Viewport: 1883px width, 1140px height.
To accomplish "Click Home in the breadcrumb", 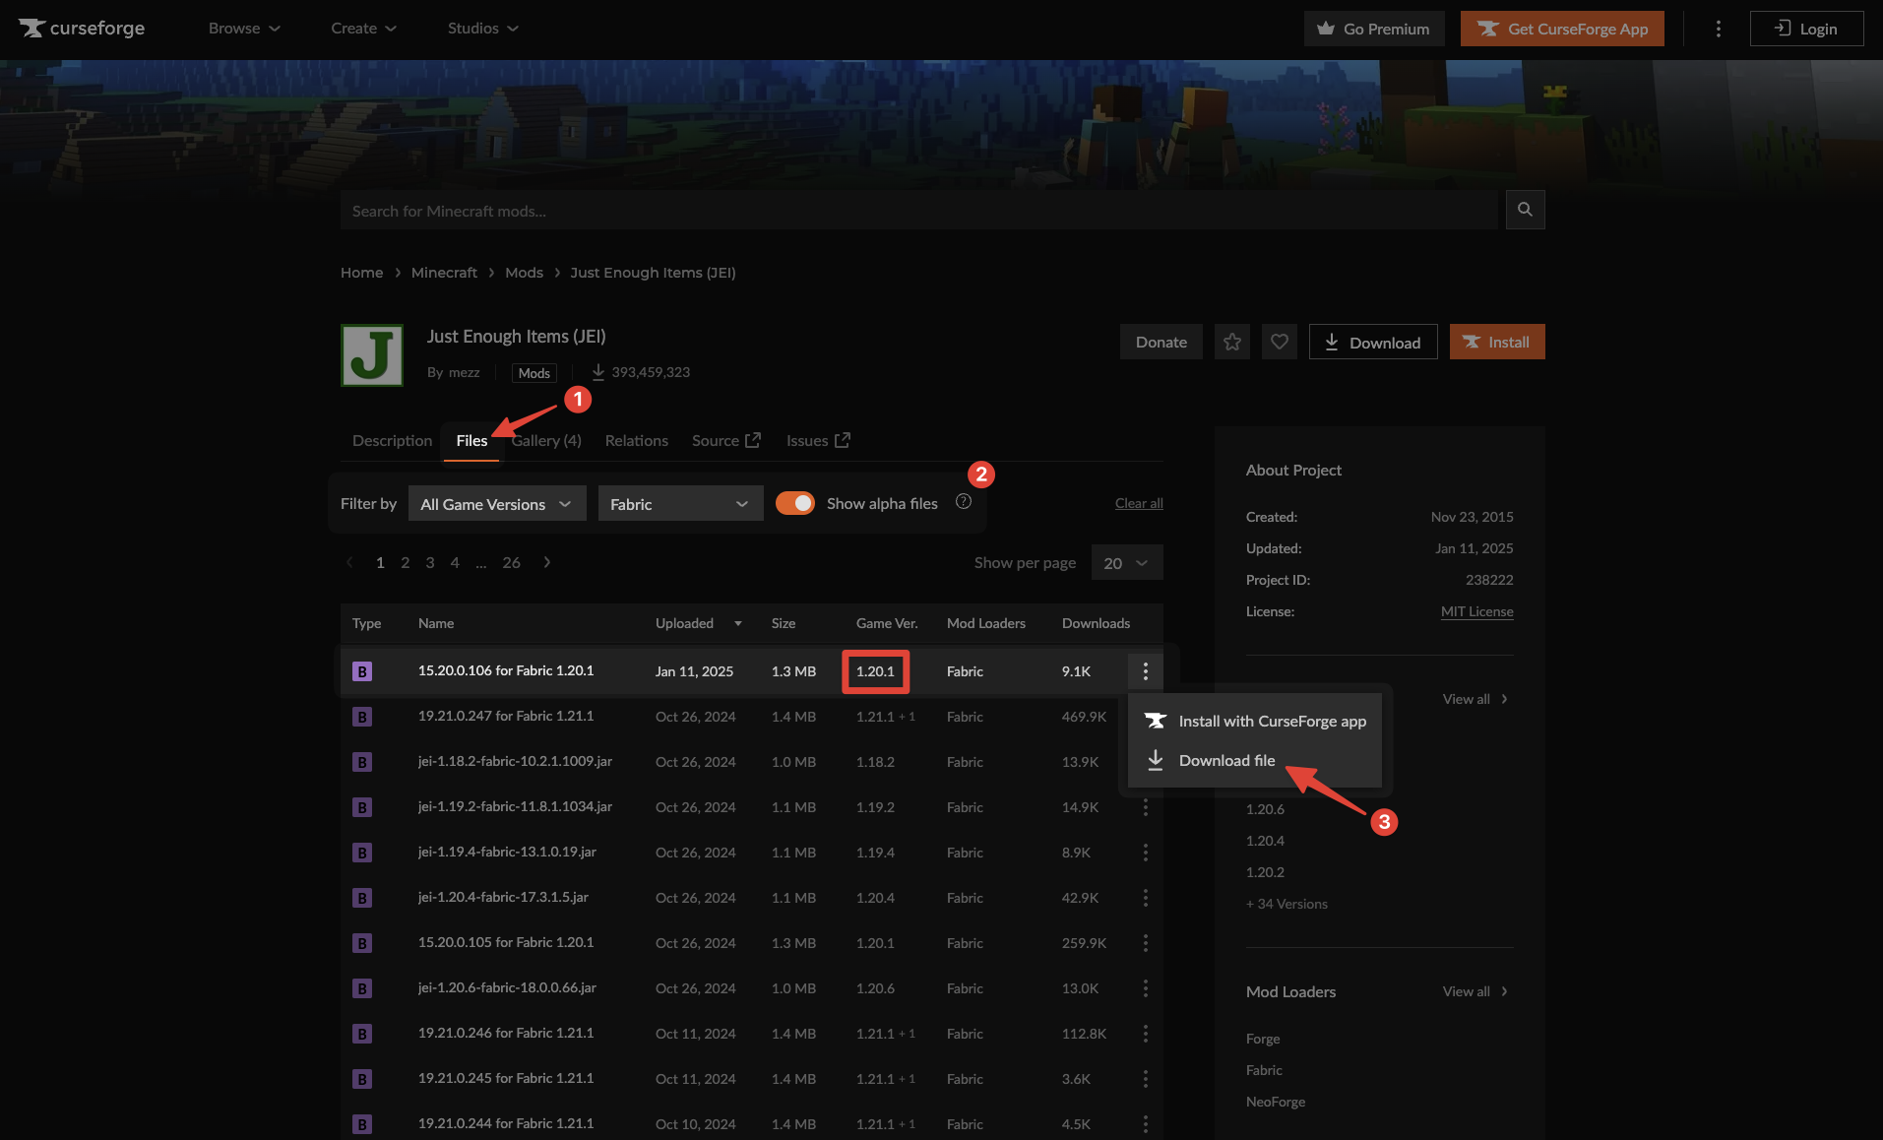I will [x=361, y=272].
